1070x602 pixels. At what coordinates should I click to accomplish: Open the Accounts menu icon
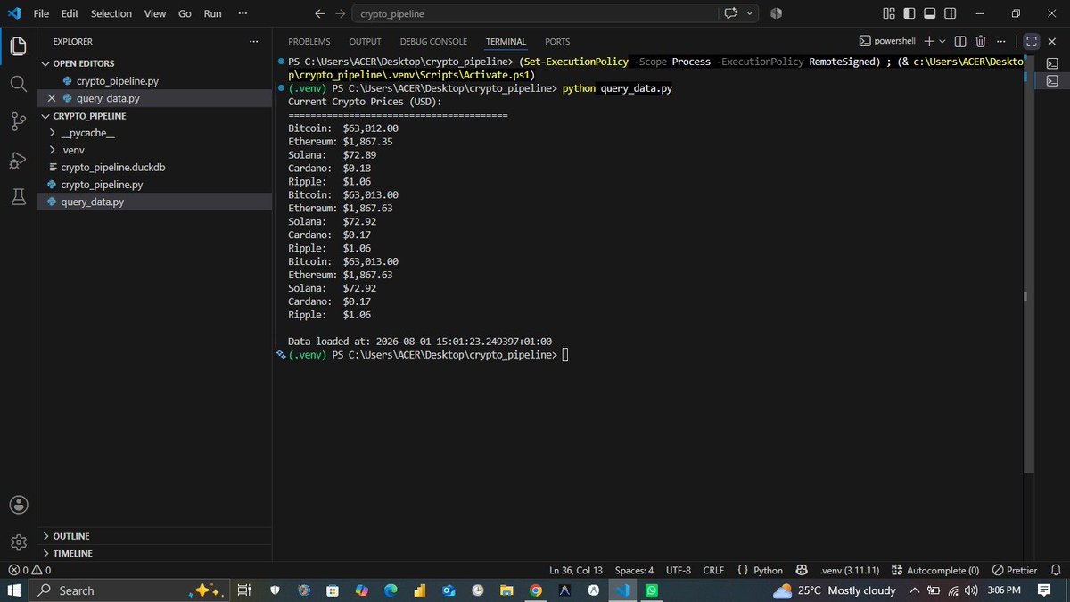click(x=18, y=504)
